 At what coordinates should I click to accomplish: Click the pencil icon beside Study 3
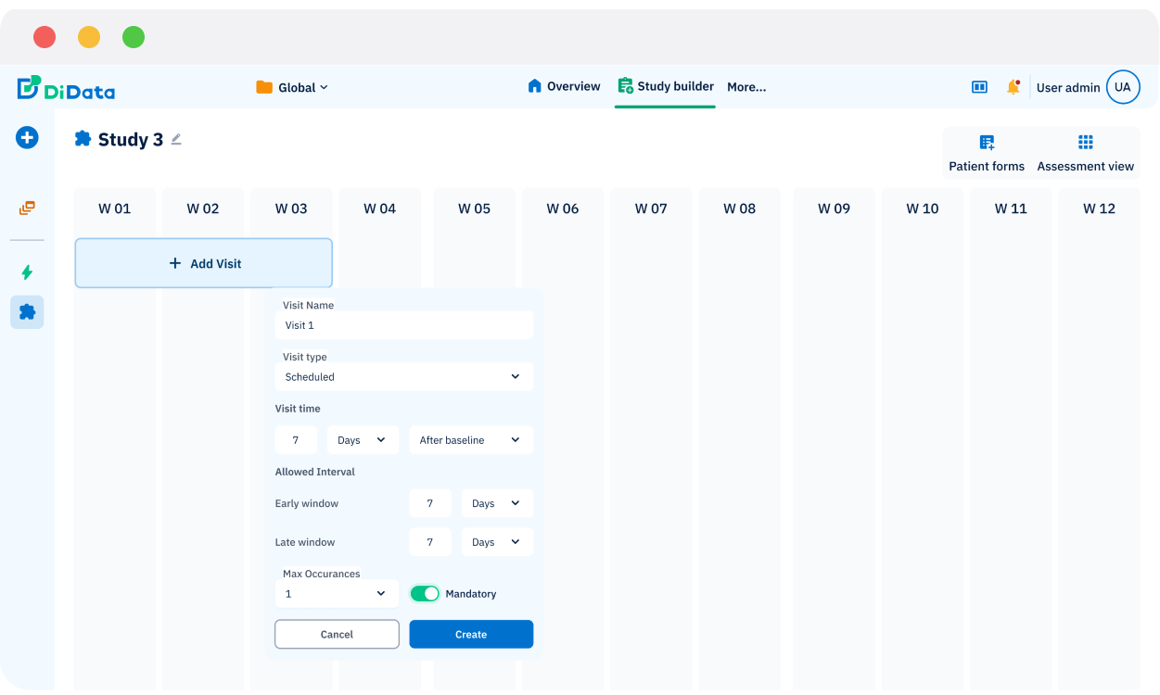[176, 140]
